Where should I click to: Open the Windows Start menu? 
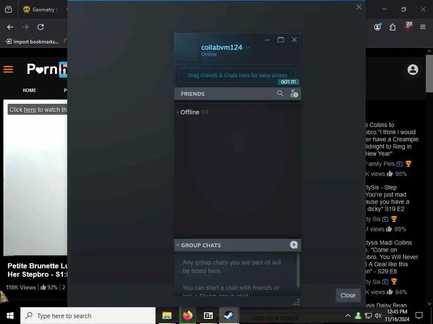coord(10,316)
